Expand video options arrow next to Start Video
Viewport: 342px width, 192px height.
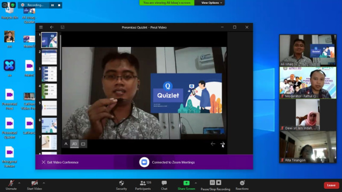pos(44,183)
